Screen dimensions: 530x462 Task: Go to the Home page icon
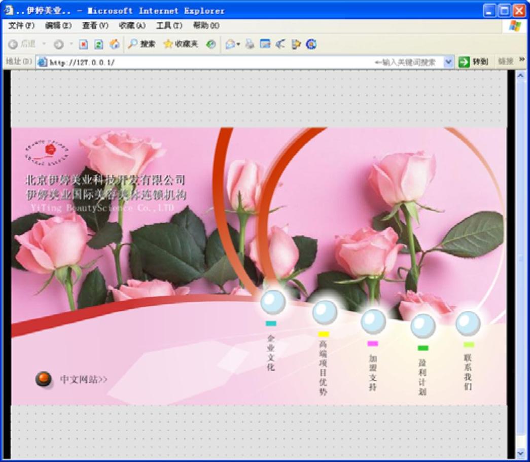(x=115, y=45)
